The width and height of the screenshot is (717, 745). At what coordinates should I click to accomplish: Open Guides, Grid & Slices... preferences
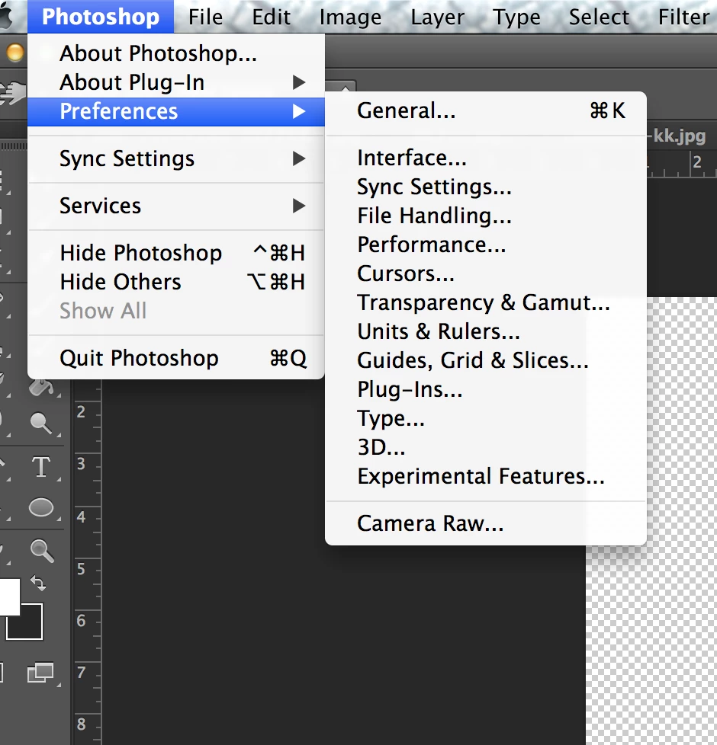click(486, 360)
